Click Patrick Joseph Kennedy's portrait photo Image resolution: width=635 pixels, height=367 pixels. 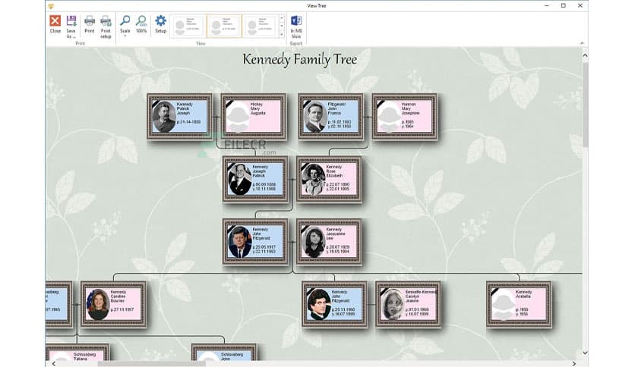(164, 117)
